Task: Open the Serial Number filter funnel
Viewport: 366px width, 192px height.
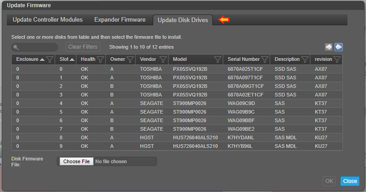Action: click(x=265, y=59)
